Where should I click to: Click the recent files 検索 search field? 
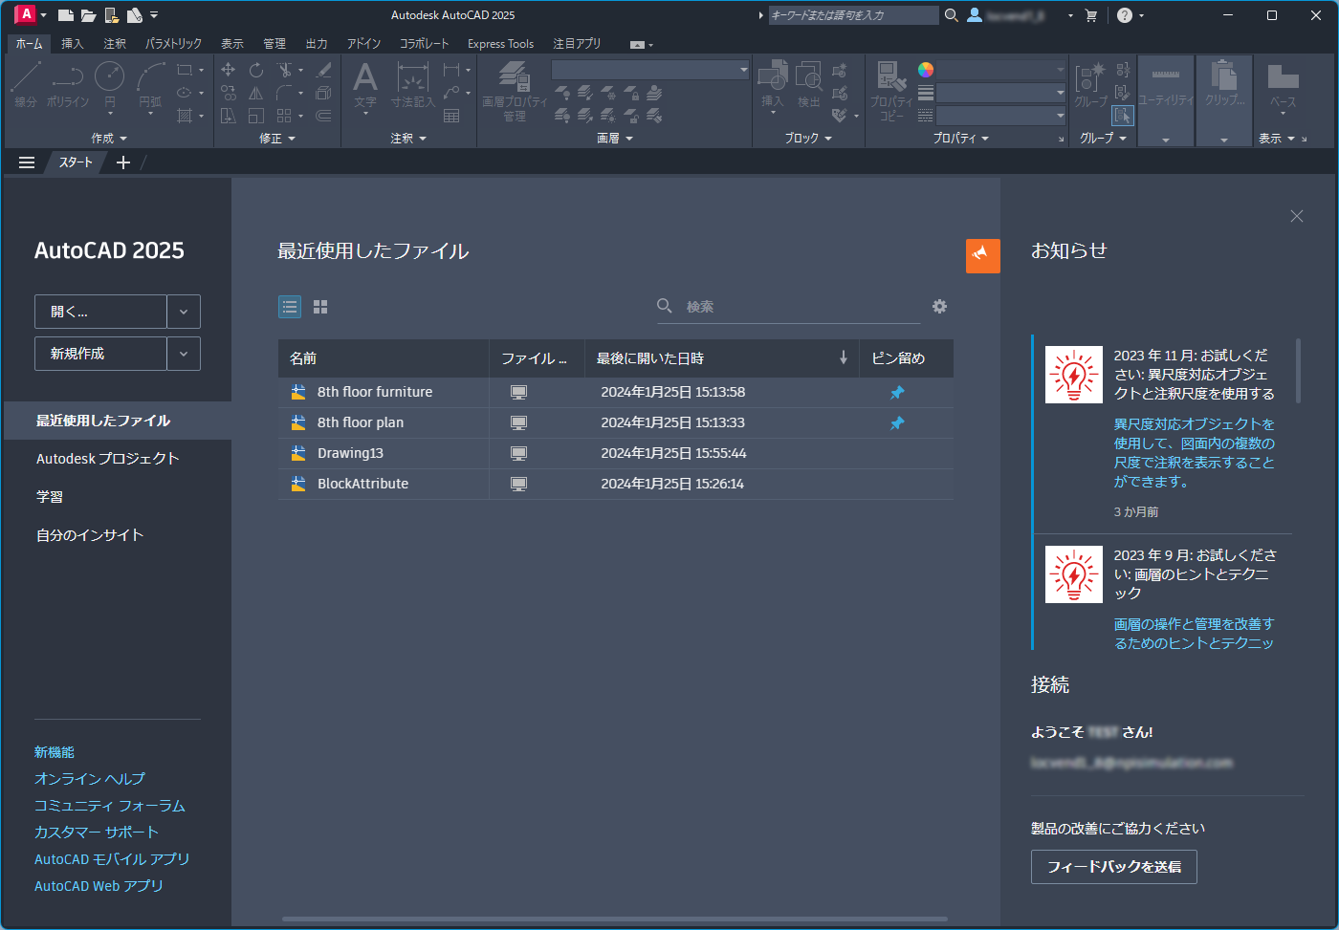coord(788,307)
